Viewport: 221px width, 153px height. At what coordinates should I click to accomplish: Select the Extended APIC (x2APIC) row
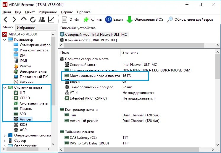click(x=109, y=98)
